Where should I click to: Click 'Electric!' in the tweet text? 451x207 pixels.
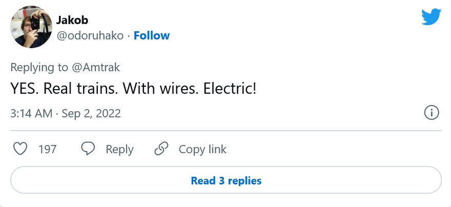pyautogui.click(x=230, y=89)
